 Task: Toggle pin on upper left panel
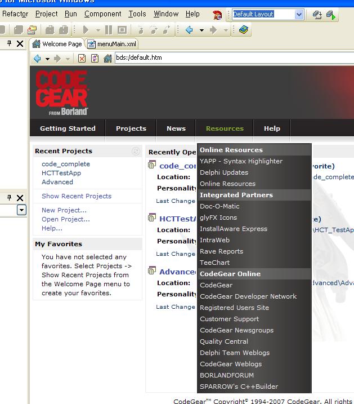[10, 43]
